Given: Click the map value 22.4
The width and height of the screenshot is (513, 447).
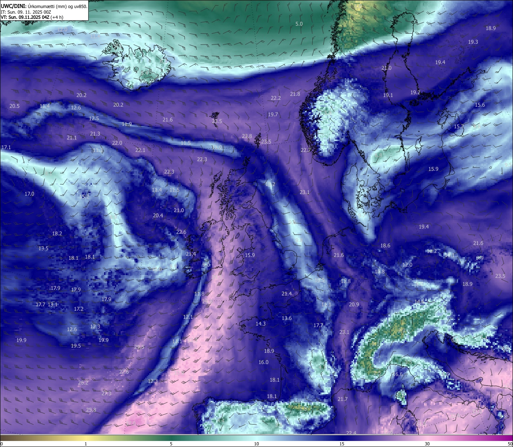Looking at the screenshot, I should (351, 433).
